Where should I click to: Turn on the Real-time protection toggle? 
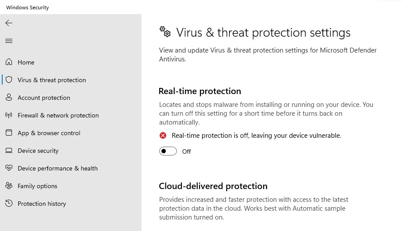(168, 151)
